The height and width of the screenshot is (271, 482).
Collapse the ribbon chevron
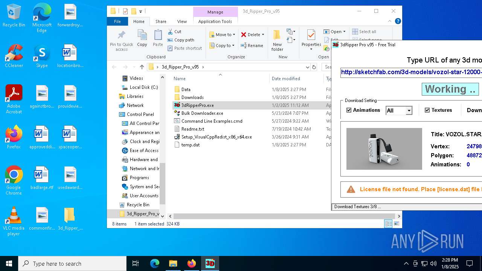[390, 21]
